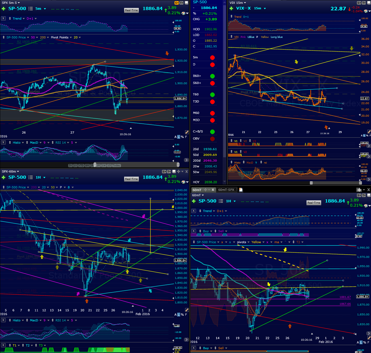Viewport: 371px width, 353px height.
Task: Close the Histo pane in SPX 5m chart
Action: 3,143
